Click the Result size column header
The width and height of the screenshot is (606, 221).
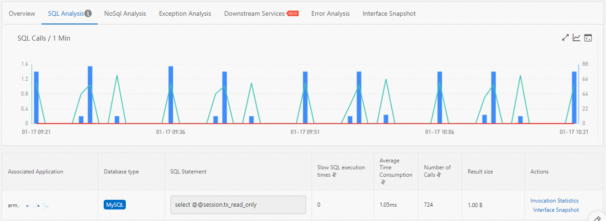(x=480, y=172)
